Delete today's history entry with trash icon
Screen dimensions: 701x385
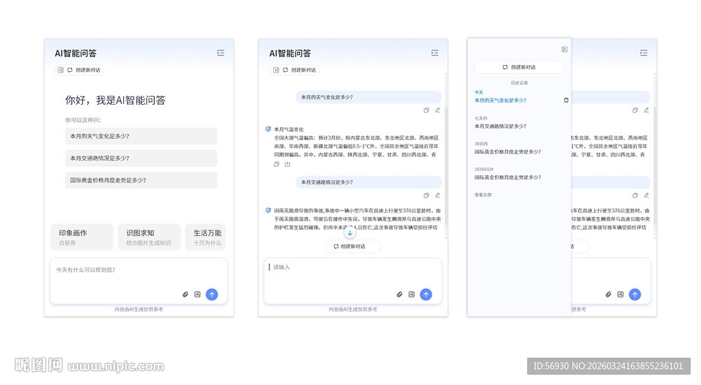click(566, 101)
